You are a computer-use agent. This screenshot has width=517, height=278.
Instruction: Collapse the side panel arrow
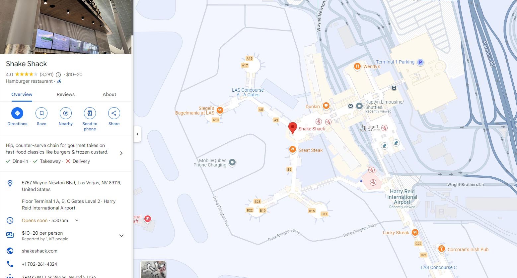pos(137,134)
